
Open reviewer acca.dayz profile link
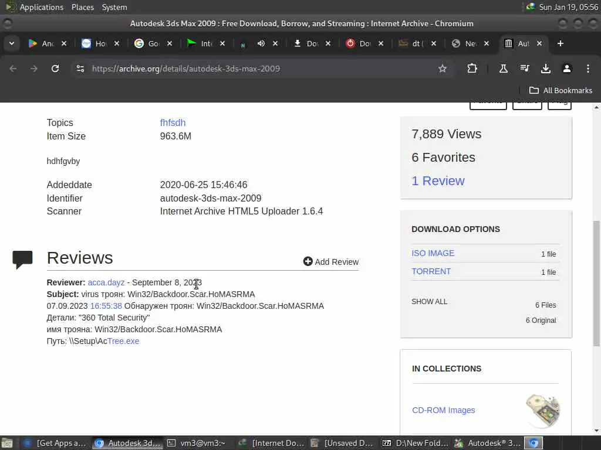(x=106, y=282)
